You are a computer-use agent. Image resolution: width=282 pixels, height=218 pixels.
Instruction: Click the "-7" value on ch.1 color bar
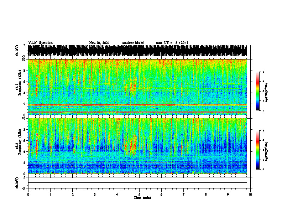tap(263, 110)
